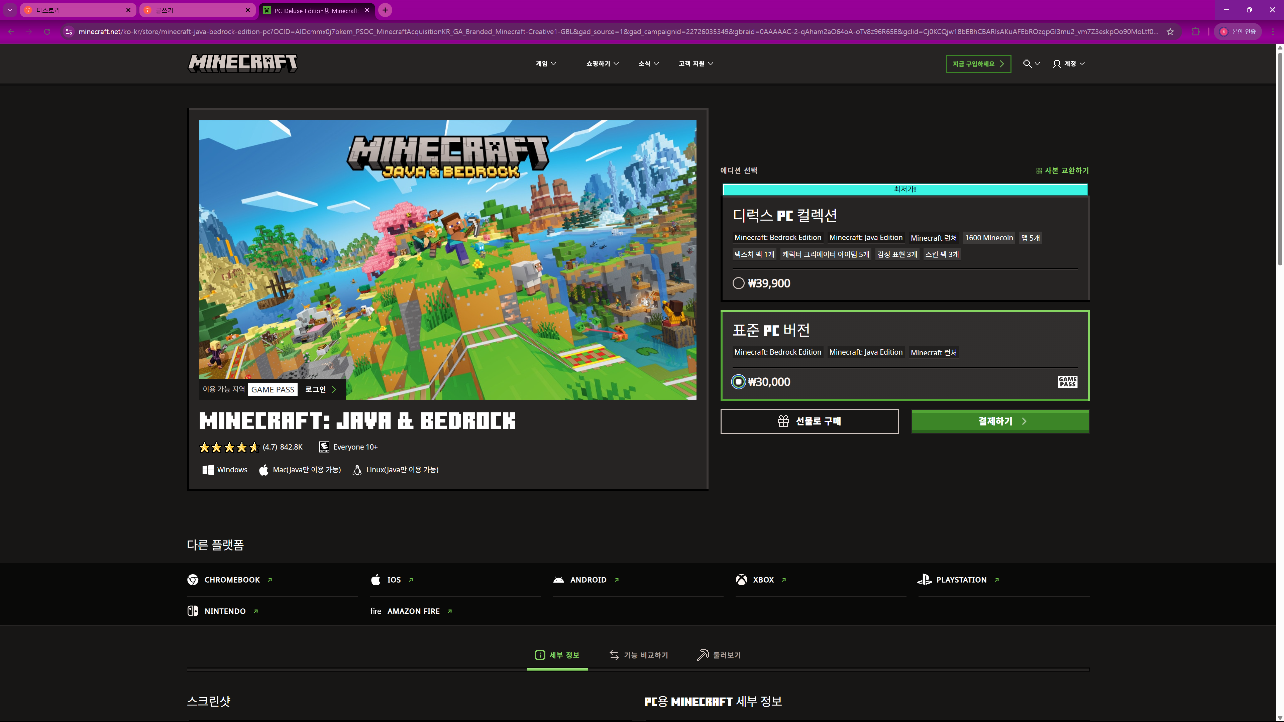1284x722 pixels.
Task: Click the Linux penguin platform icon
Action: (357, 469)
